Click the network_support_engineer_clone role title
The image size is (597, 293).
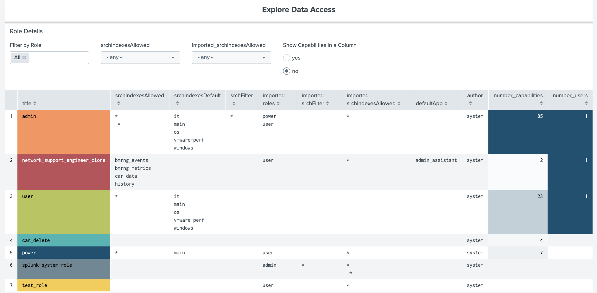coord(64,160)
